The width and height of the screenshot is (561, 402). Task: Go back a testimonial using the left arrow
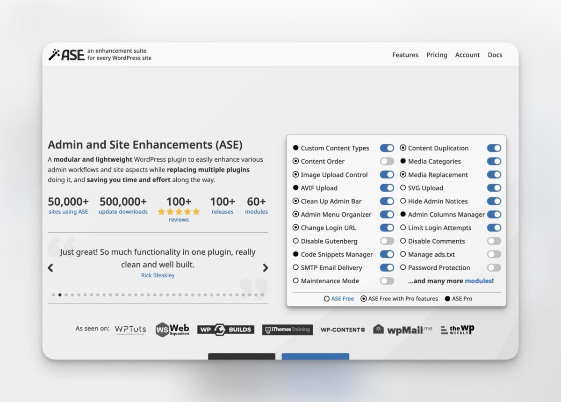[50, 267]
